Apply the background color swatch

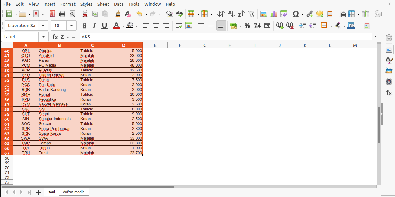pyautogui.click(x=130, y=26)
